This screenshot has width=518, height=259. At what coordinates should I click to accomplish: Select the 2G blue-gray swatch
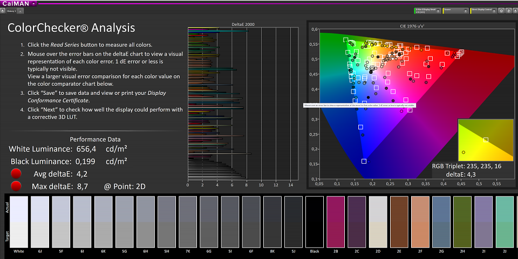(441, 222)
